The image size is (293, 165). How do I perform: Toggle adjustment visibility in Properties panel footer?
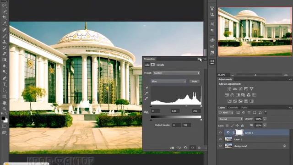coord(192,148)
